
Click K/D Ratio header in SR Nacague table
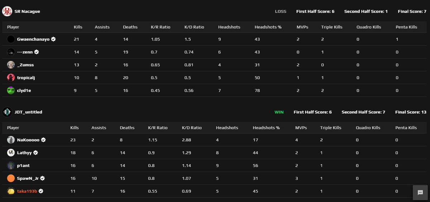(194, 27)
